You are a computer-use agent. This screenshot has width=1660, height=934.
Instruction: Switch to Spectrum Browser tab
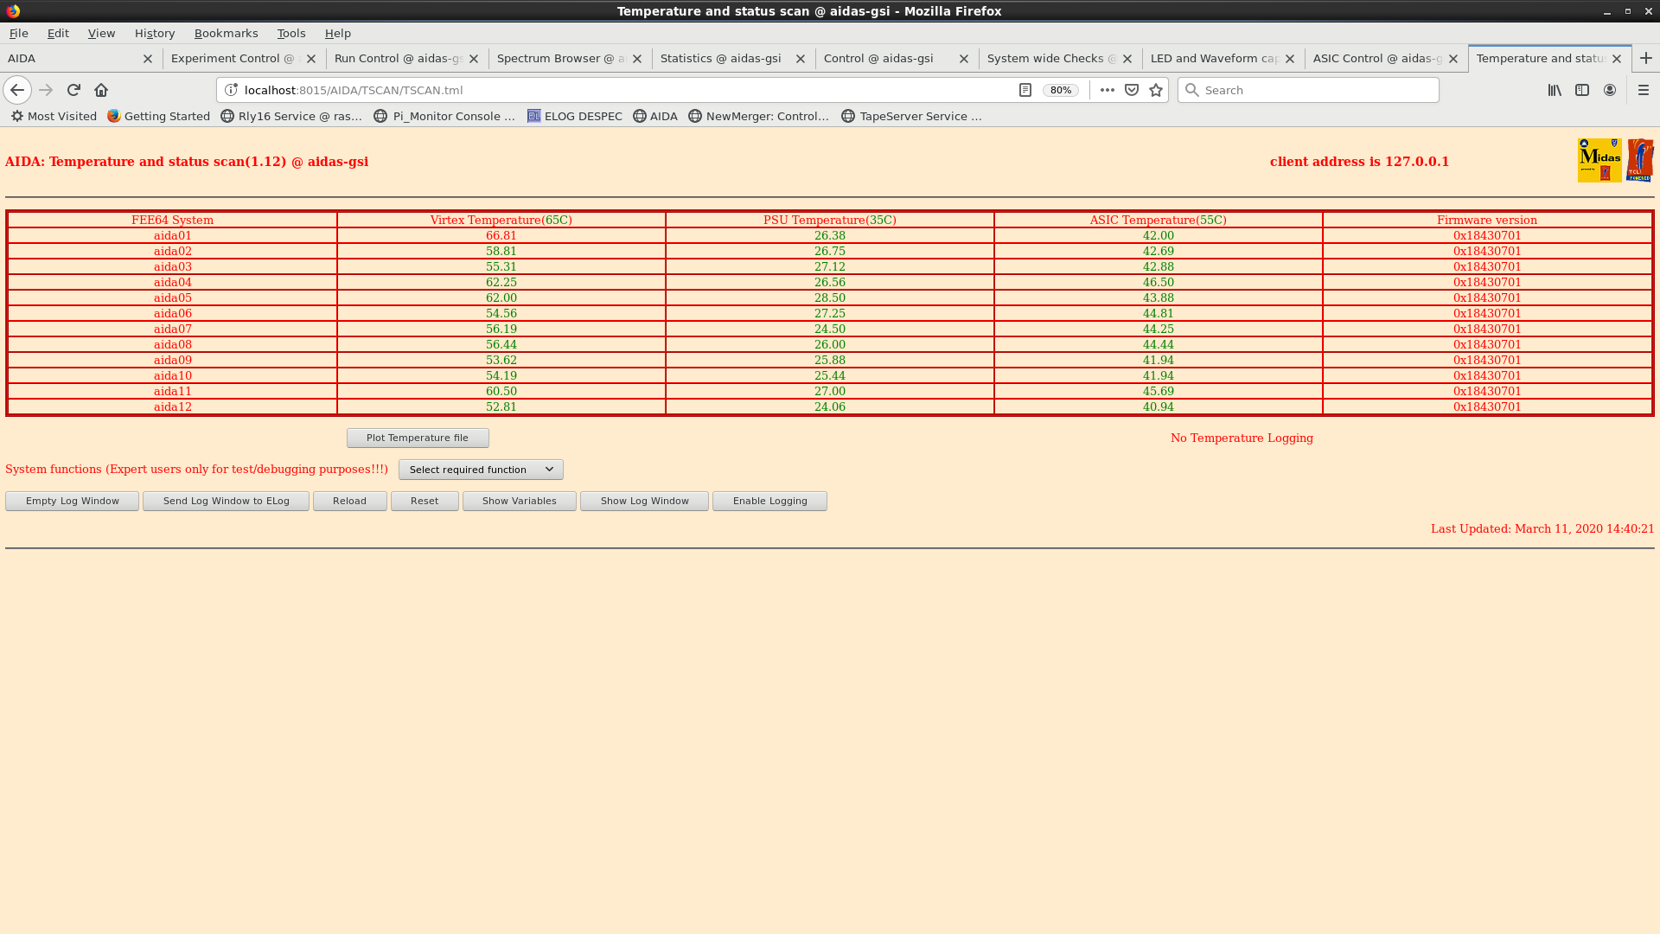point(559,58)
